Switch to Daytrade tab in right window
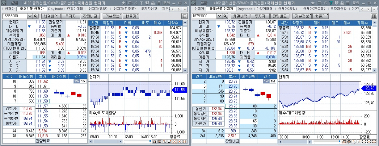Image resolution: width=379 pixels, height=146 pixels. coord(245,9)
